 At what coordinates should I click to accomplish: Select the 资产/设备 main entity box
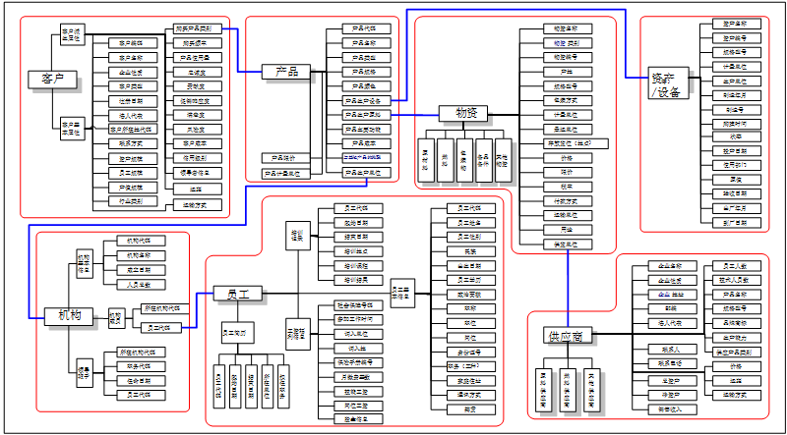(x=668, y=82)
